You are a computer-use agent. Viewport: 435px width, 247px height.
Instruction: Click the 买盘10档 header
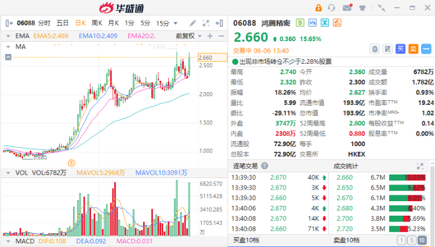[246, 240]
